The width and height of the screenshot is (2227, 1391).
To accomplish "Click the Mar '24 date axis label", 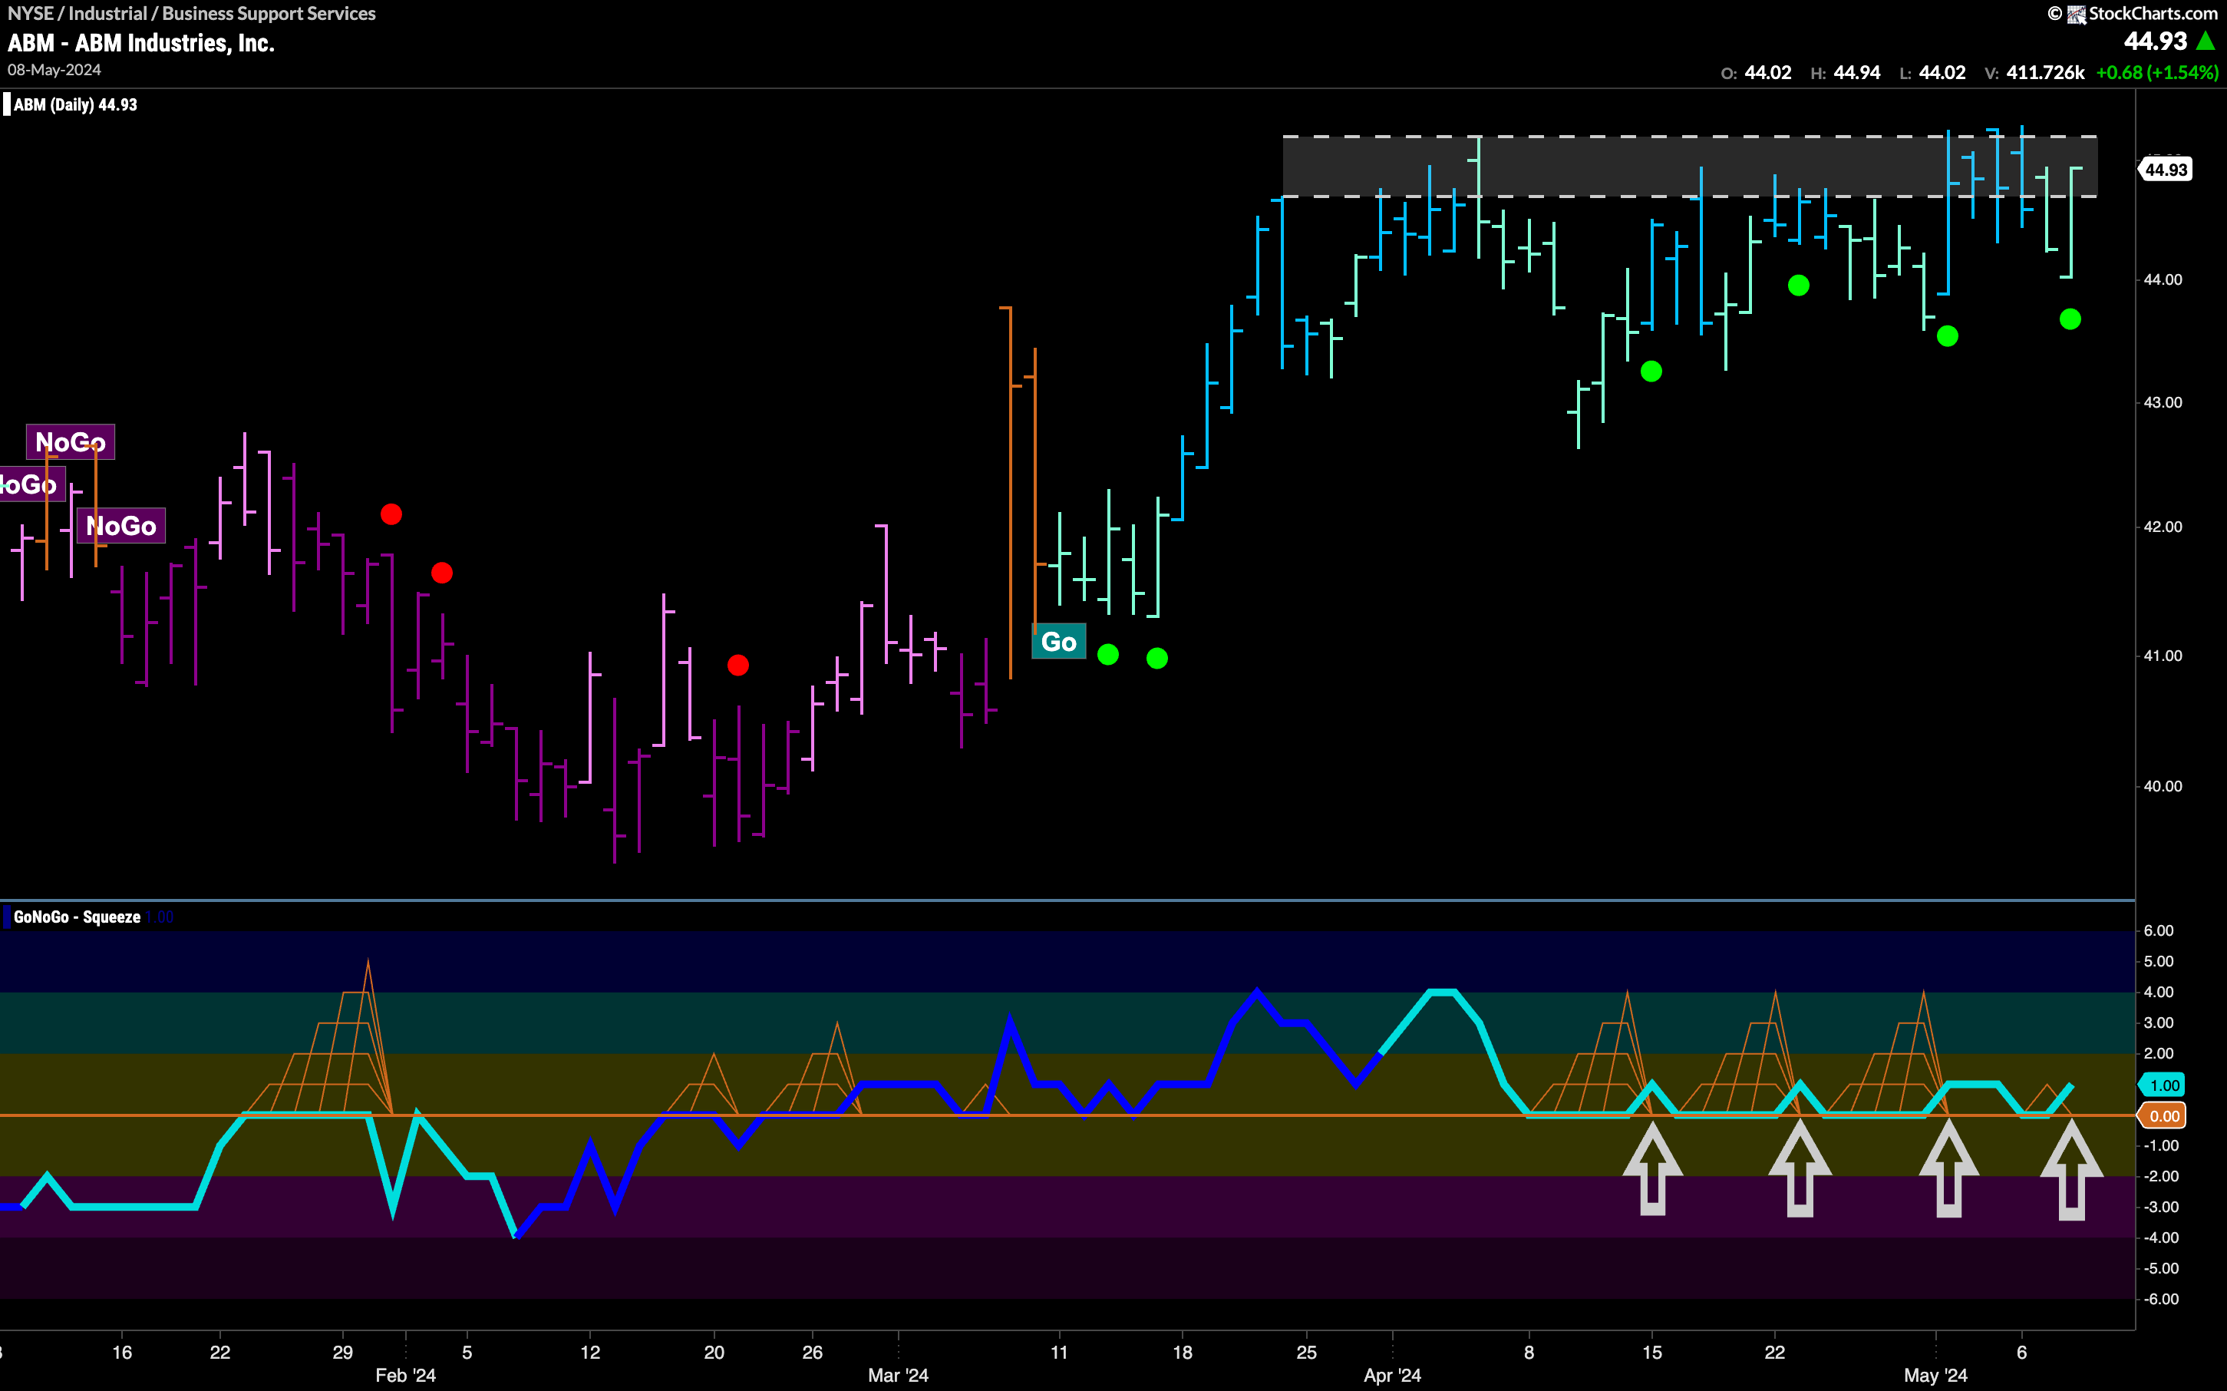I will [x=899, y=1376].
